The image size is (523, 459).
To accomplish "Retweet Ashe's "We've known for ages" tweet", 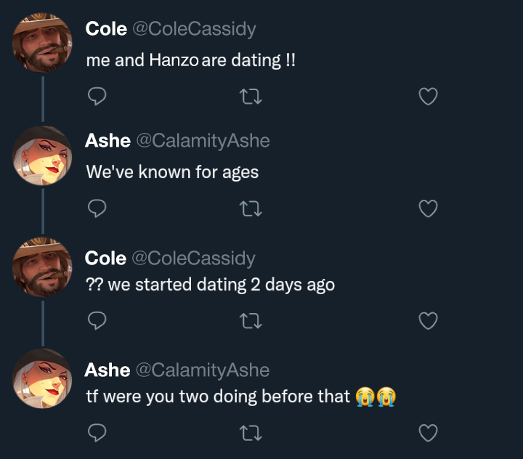I will click(x=251, y=208).
